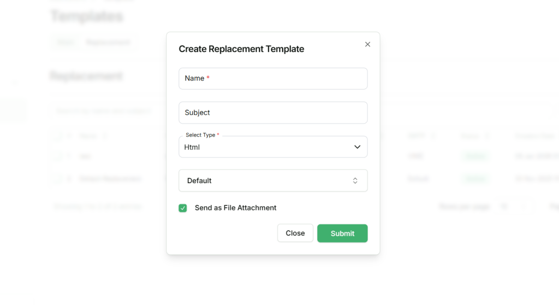Image resolution: width=559 pixels, height=305 pixels.
Task: Sort table by the Name column icon
Action: tap(104, 136)
